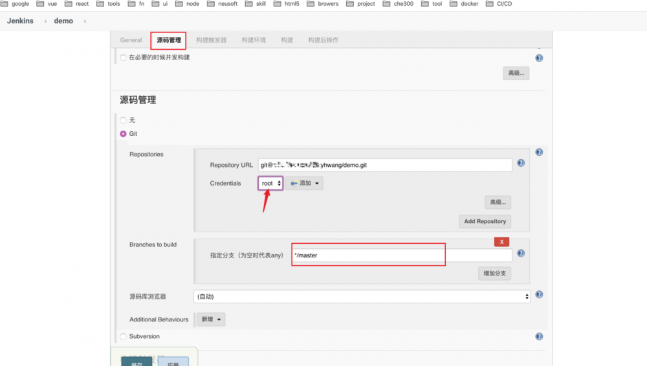Screen dimensions: 647x366
Task: Open the neusoft bookmarks folder
Action: click(x=223, y=4)
